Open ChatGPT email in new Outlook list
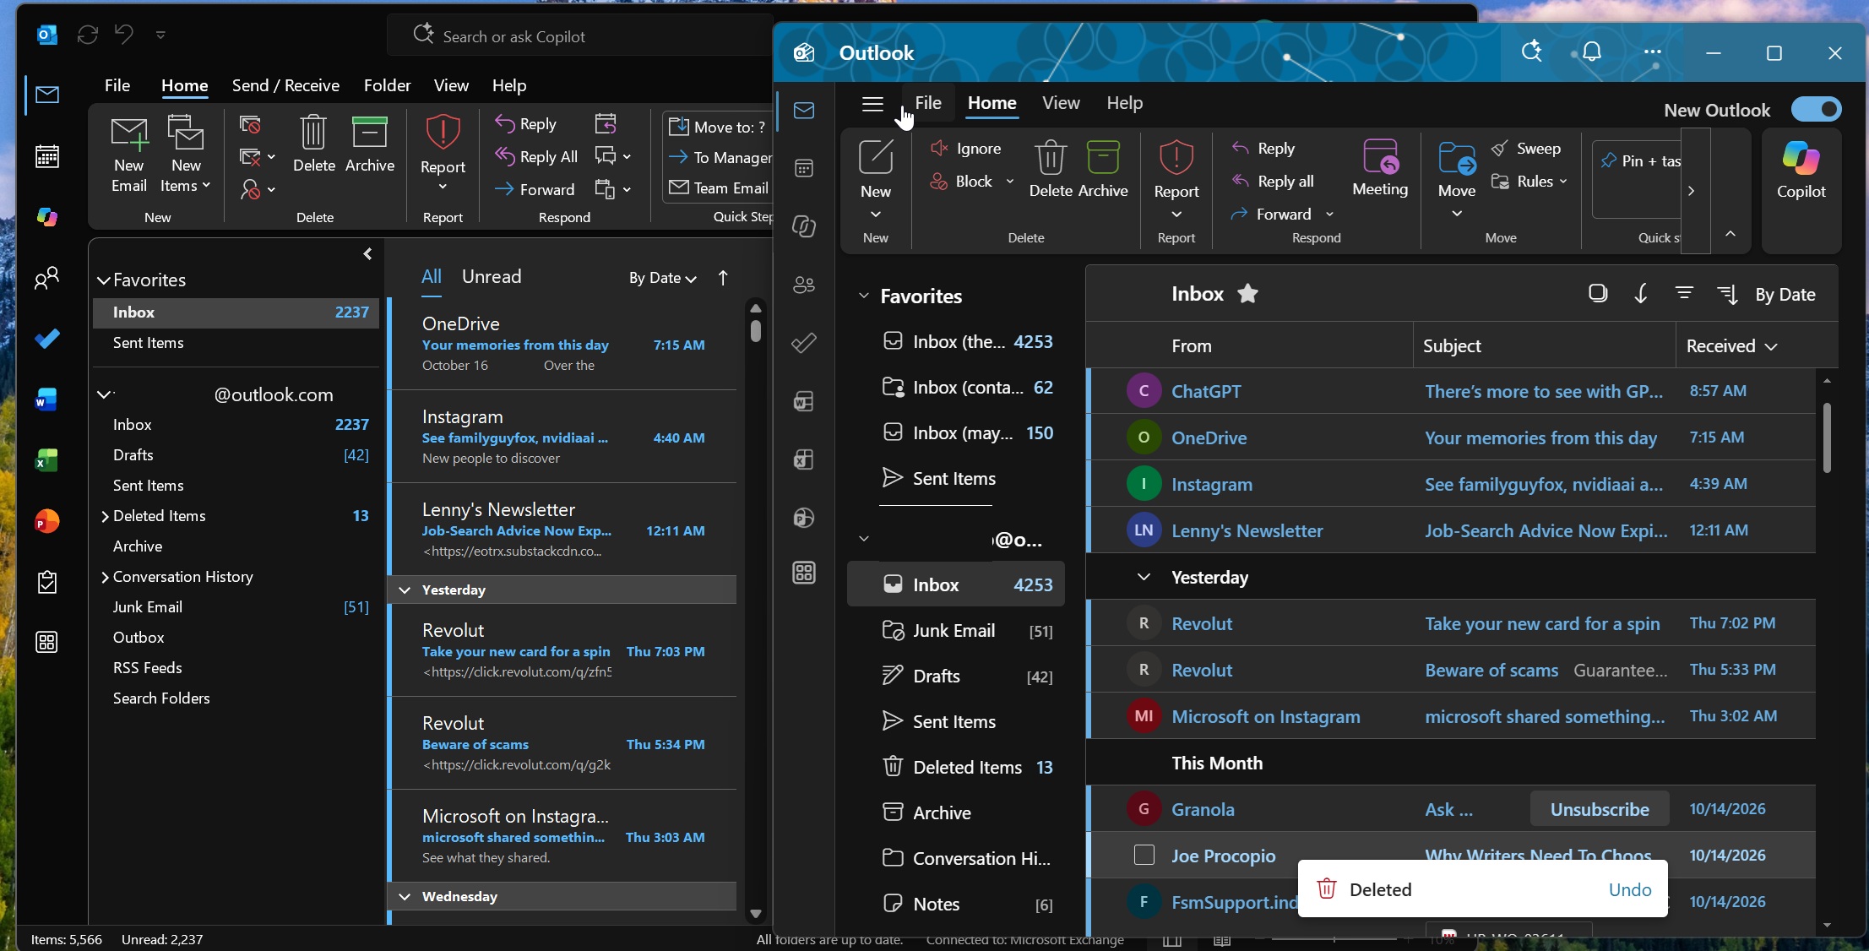 coord(1450,391)
